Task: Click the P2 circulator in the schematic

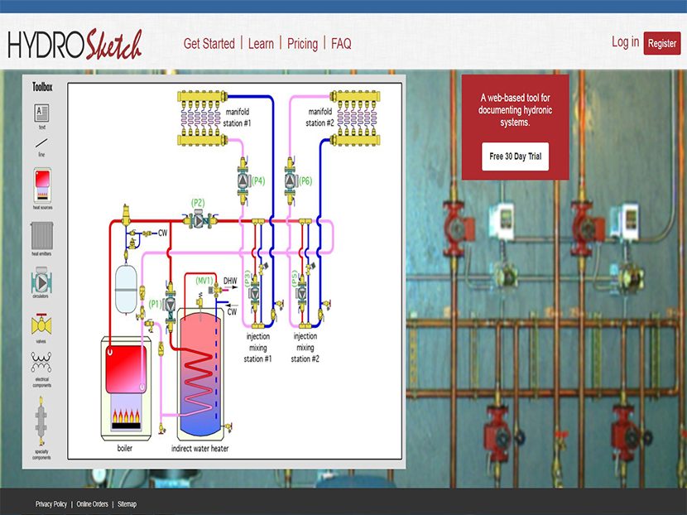Action: pos(199,220)
